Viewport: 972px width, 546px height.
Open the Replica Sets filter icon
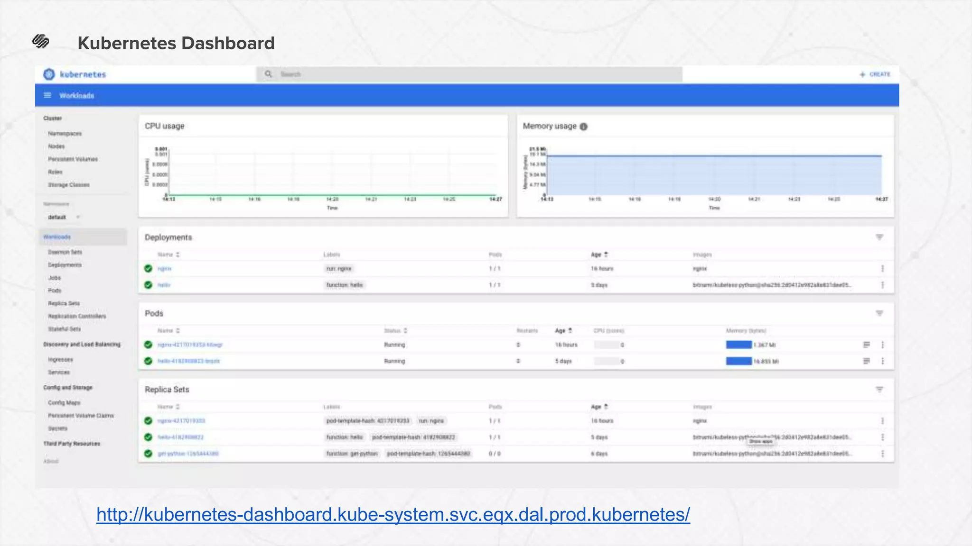tap(879, 390)
